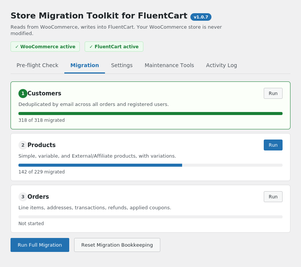Switch to the Settings tab

[122, 65]
